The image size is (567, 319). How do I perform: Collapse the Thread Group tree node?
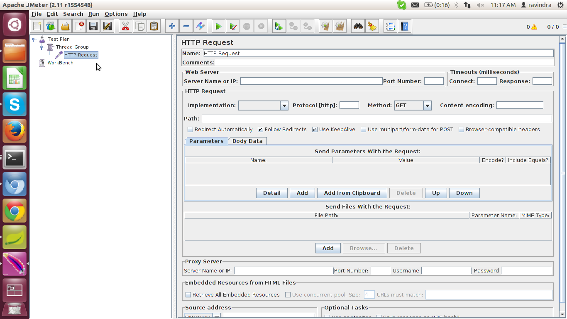[42, 47]
